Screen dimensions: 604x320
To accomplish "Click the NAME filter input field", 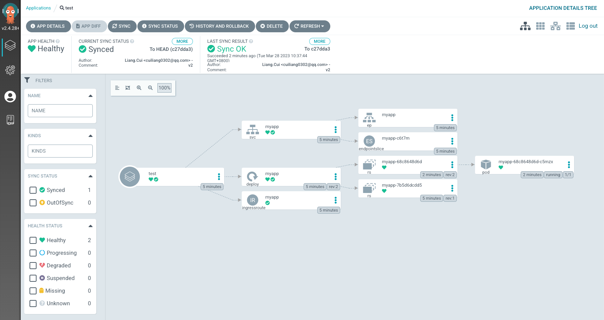I will coord(60,111).
